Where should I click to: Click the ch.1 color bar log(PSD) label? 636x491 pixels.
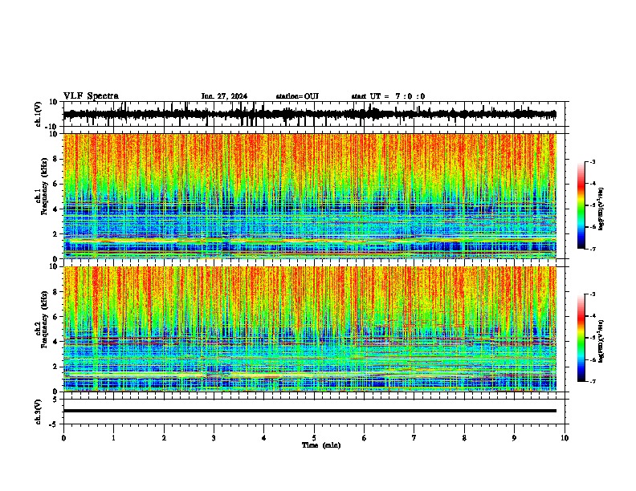pyautogui.click(x=601, y=209)
